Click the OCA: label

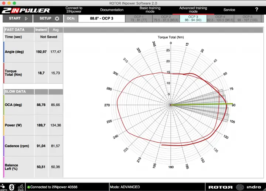click(x=71, y=18)
